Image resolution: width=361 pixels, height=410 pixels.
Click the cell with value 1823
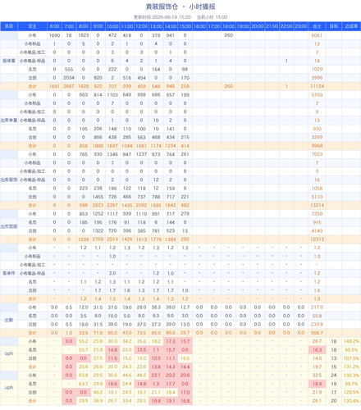pyautogui.click(x=84, y=35)
